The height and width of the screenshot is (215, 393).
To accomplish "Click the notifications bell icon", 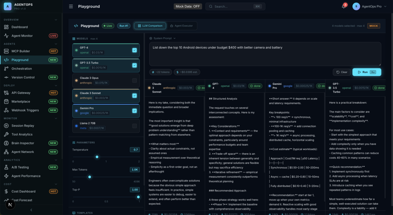I will 344,7.
